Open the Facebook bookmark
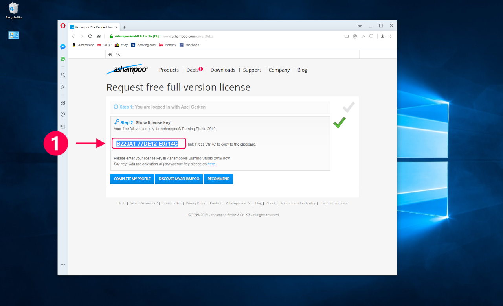This screenshot has height=306, width=503. tap(189, 45)
